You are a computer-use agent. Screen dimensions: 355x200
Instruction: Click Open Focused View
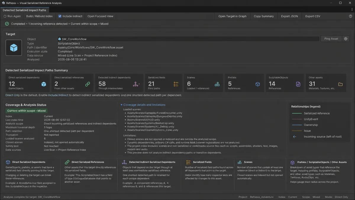pyautogui.click(x=100, y=16)
